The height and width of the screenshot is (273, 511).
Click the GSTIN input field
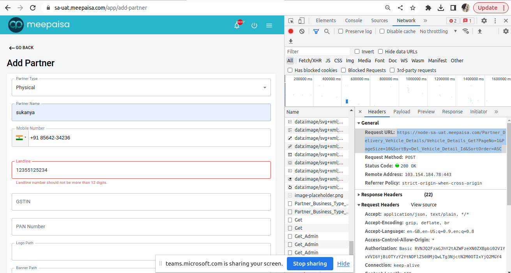coord(141,202)
